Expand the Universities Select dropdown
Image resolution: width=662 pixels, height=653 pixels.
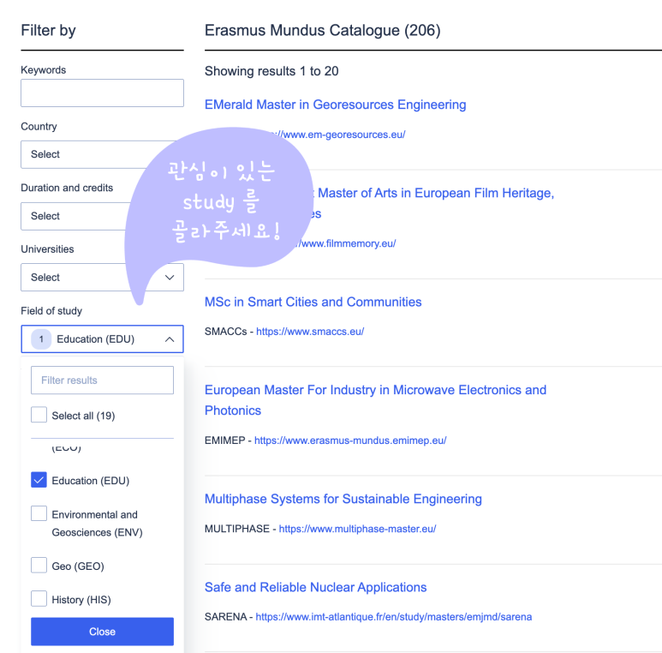point(102,278)
